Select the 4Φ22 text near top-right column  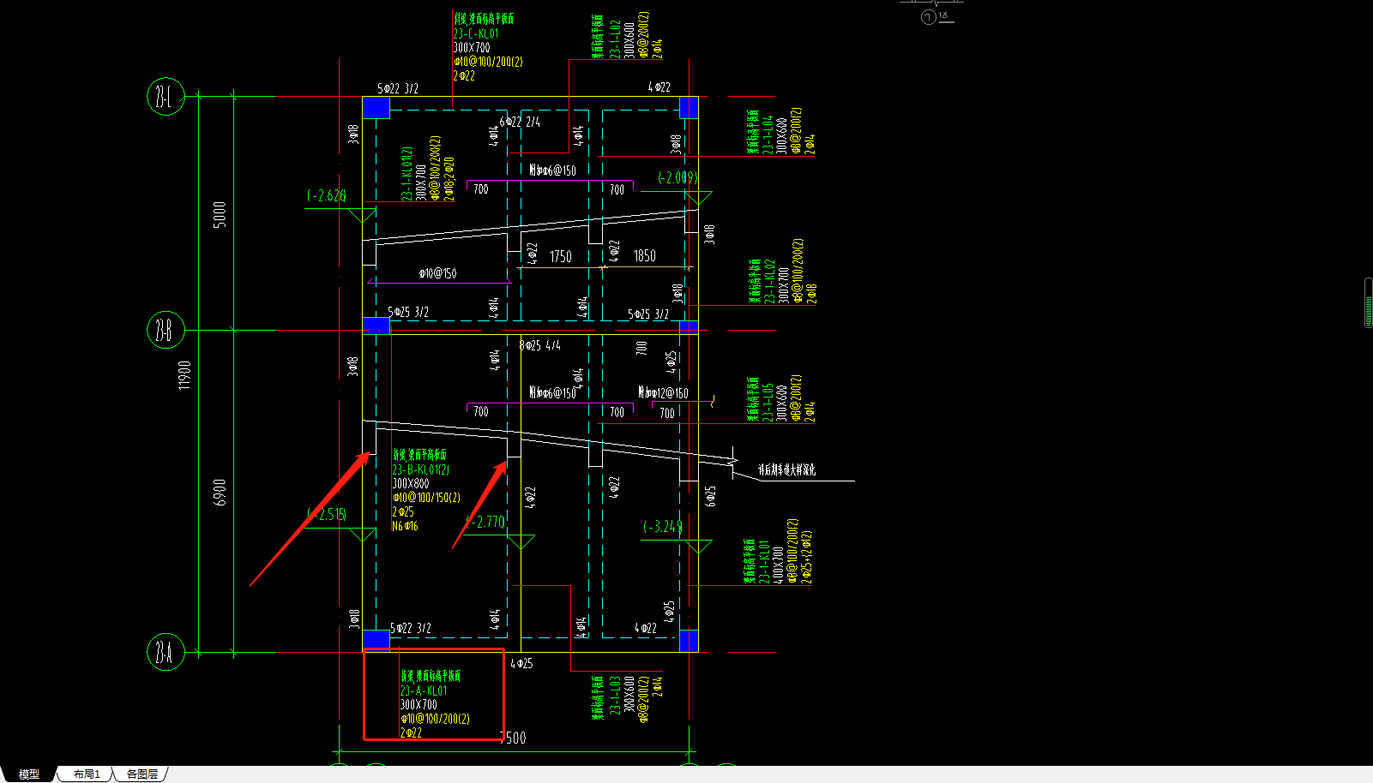pyautogui.click(x=659, y=87)
